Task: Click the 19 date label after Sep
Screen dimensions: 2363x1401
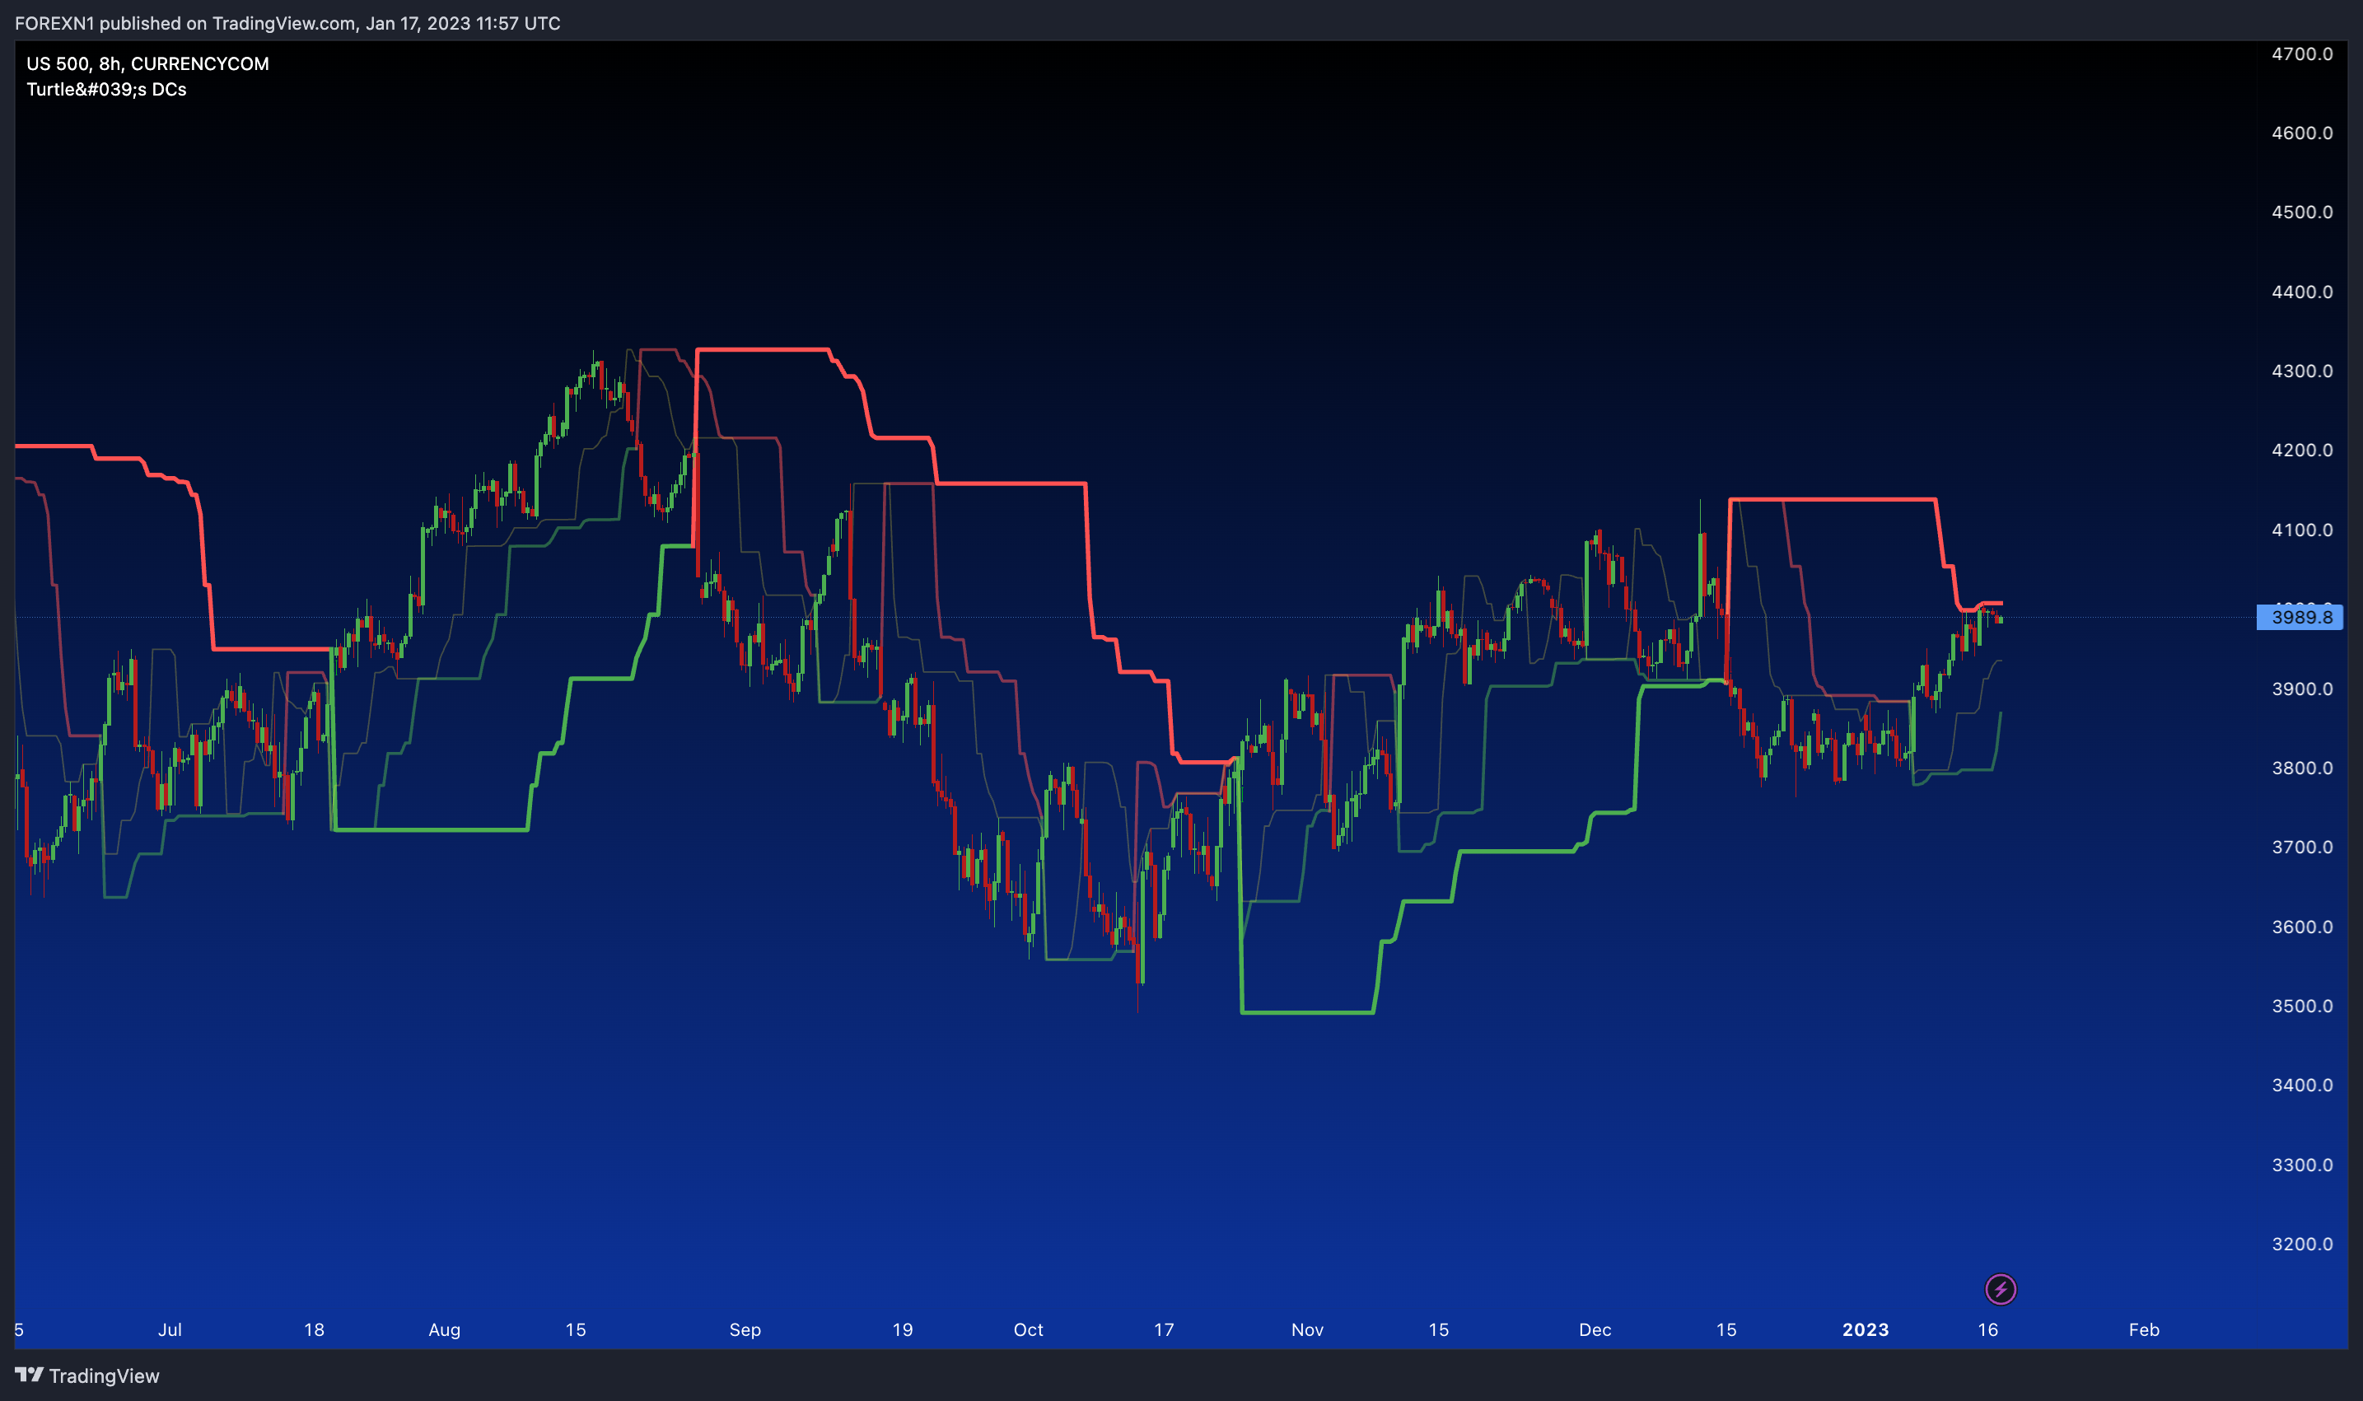Action: point(903,1330)
